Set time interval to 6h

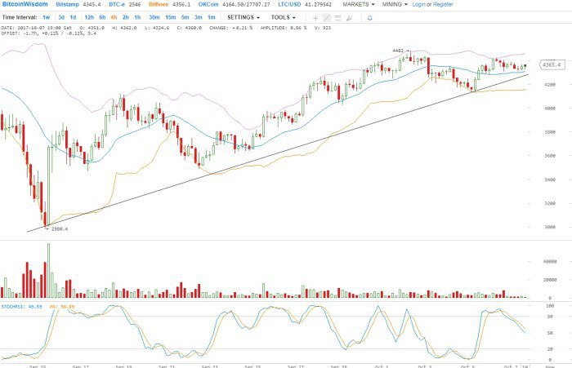102,17
